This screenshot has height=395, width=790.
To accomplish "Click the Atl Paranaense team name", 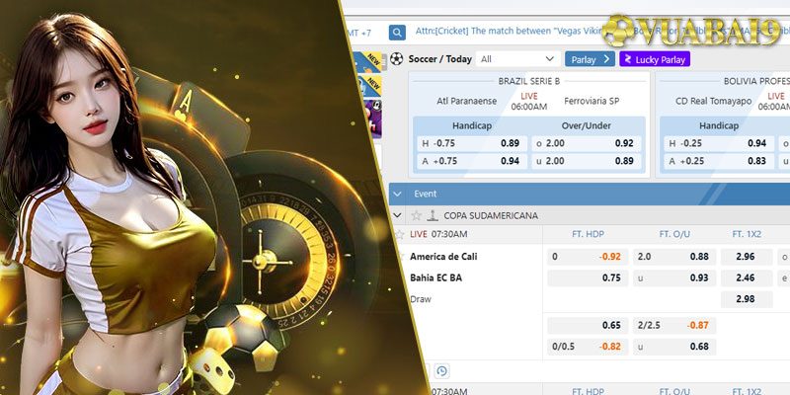I will pyautogui.click(x=466, y=102).
